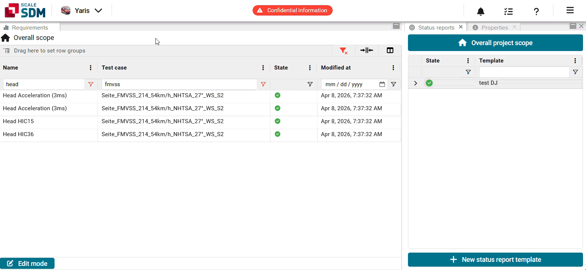Viewport: 586px width, 270px height.
Task: Click the Edit mode button
Action: tap(27, 263)
